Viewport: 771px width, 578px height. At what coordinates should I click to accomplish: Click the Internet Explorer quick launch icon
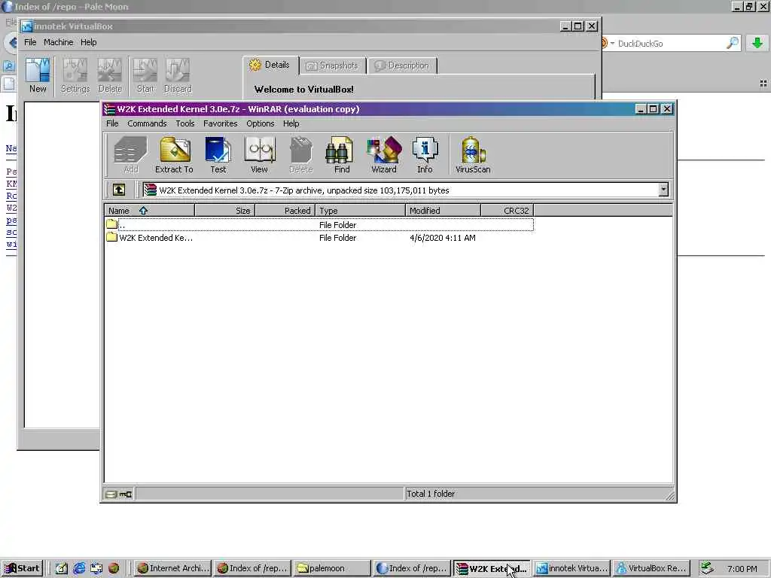click(79, 568)
